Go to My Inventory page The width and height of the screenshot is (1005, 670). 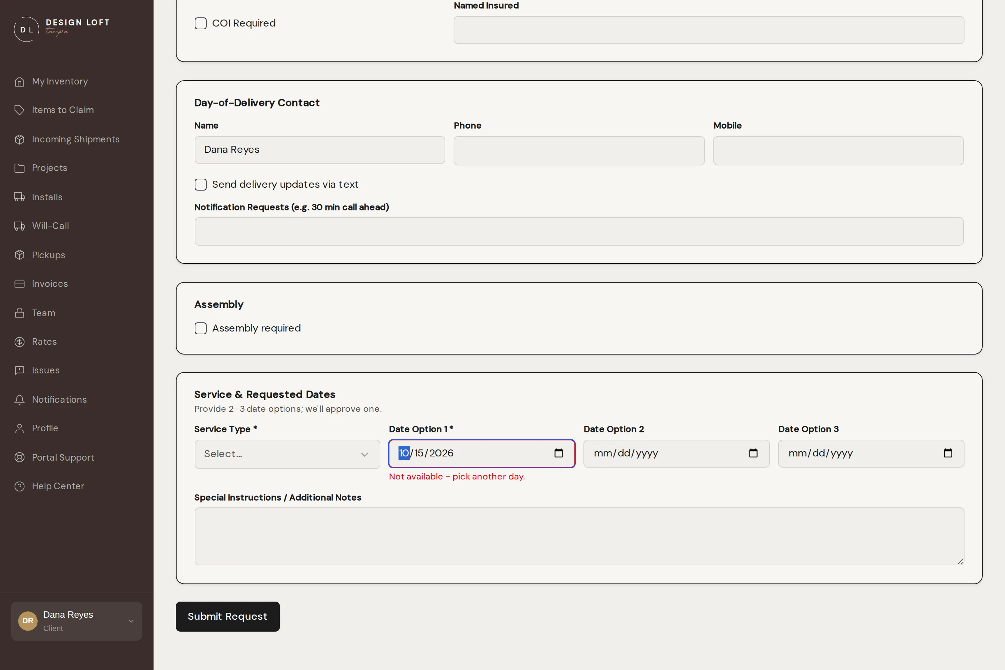pyautogui.click(x=60, y=81)
